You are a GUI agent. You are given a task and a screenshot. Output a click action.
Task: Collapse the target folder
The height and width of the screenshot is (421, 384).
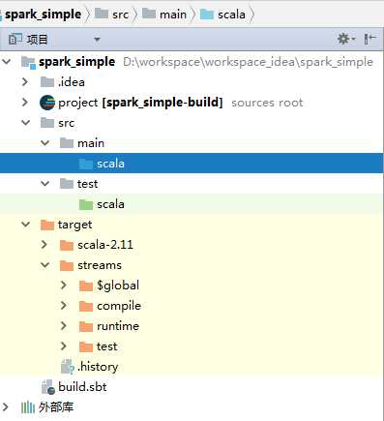click(25, 225)
